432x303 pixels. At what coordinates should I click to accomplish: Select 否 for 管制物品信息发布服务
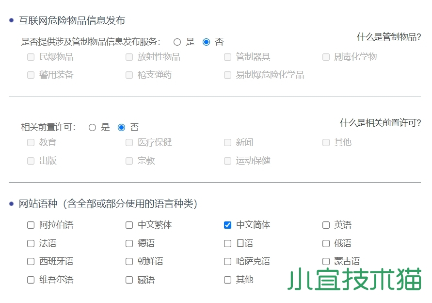206,42
